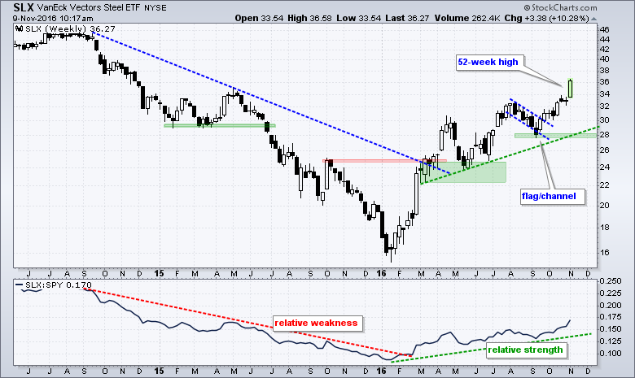Click the SLX (Weekly) 36.27 legend text

70,28
